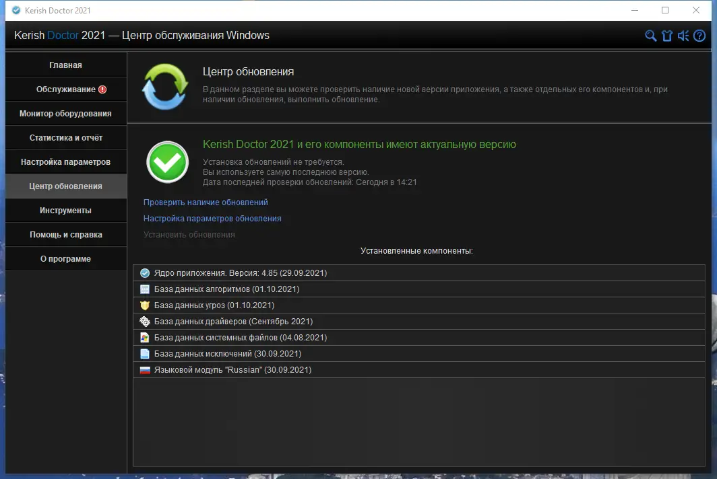The image size is (717, 479).
Task: Open the Обслуживание section
Action: pos(66,89)
